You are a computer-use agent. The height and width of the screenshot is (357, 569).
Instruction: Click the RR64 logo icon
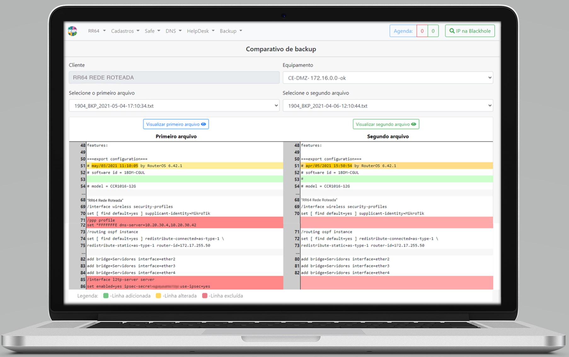point(72,31)
